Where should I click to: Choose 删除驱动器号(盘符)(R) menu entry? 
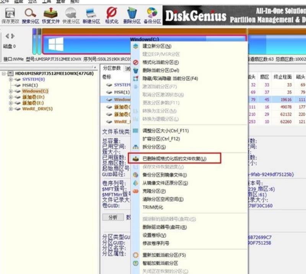[165, 227]
